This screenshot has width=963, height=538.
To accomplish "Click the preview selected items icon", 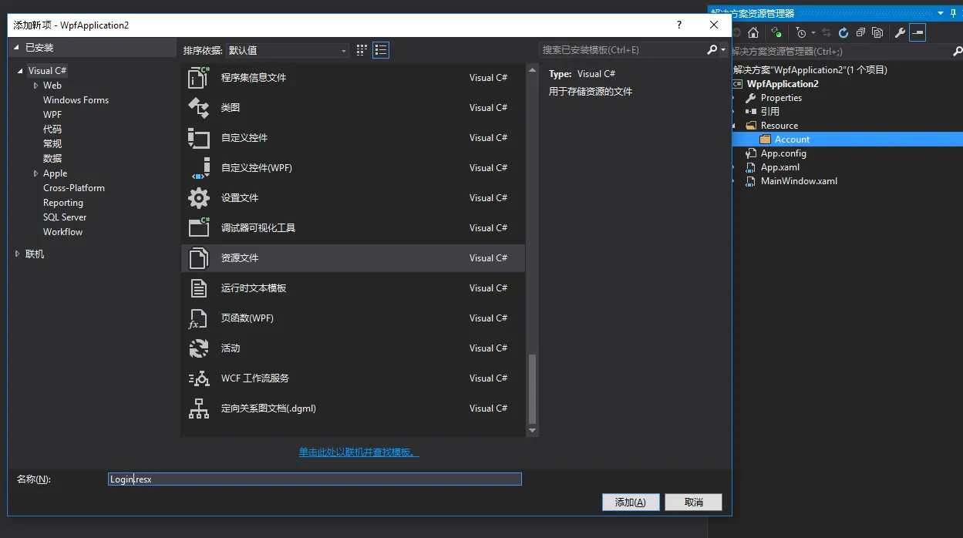I will click(917, 32).
